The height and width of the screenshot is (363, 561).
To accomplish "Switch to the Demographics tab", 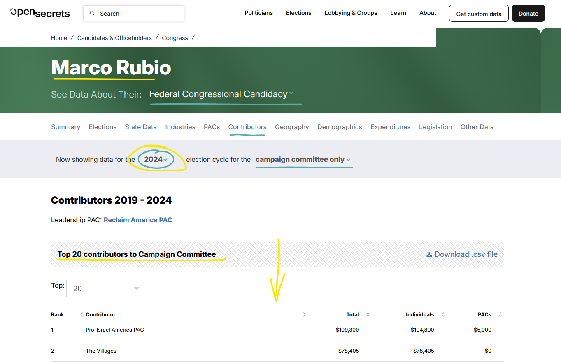I will (340, 127).
